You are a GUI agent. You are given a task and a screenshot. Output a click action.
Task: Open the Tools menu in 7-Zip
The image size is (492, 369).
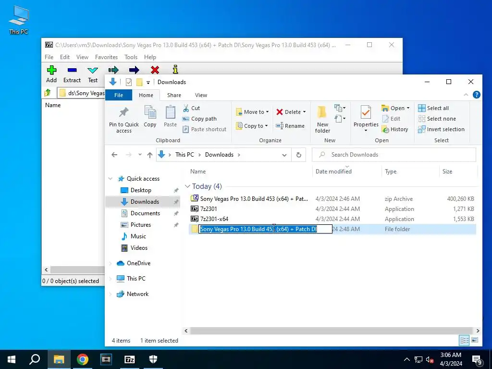(x=131, y=57)
